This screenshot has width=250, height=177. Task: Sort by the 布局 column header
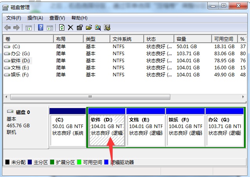point(68,39)
